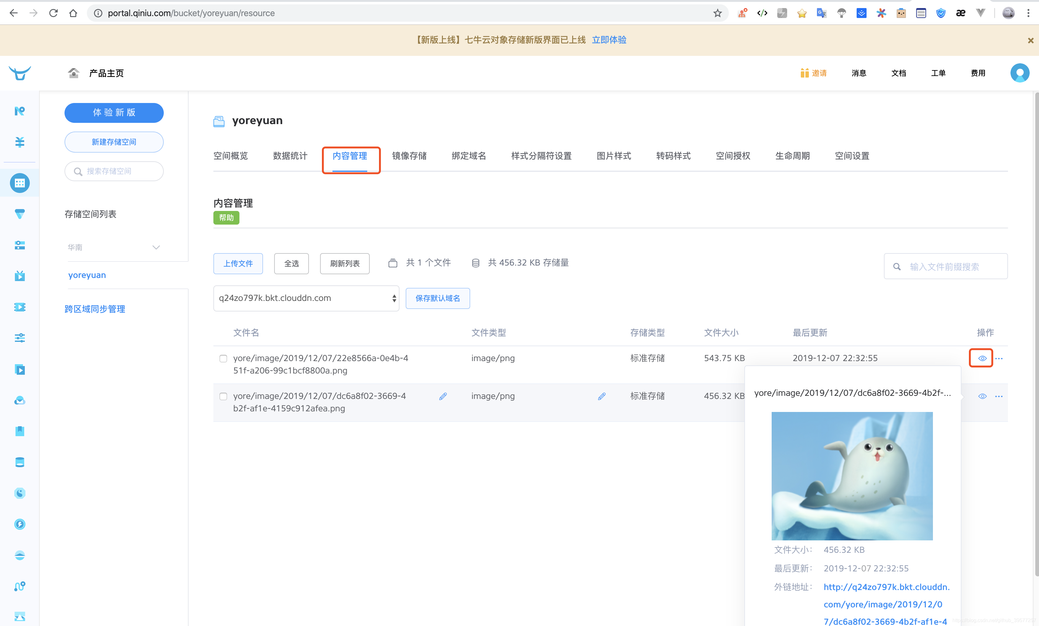This screenshot has height=626, width=1039.
Task: Dismiss the new-version banner with the X
Action: coord(1030,41)
